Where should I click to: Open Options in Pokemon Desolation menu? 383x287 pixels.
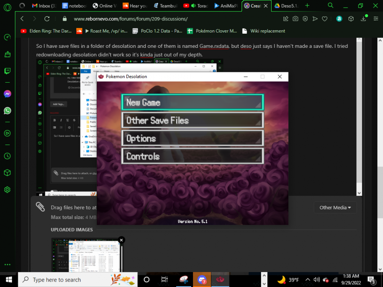click(x=193, y=139)
